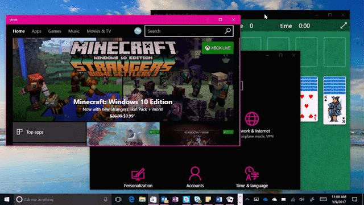Open Word from the taskbar
Screen dimensions: 364x205
pyautogui.click(x=219, y=199)
